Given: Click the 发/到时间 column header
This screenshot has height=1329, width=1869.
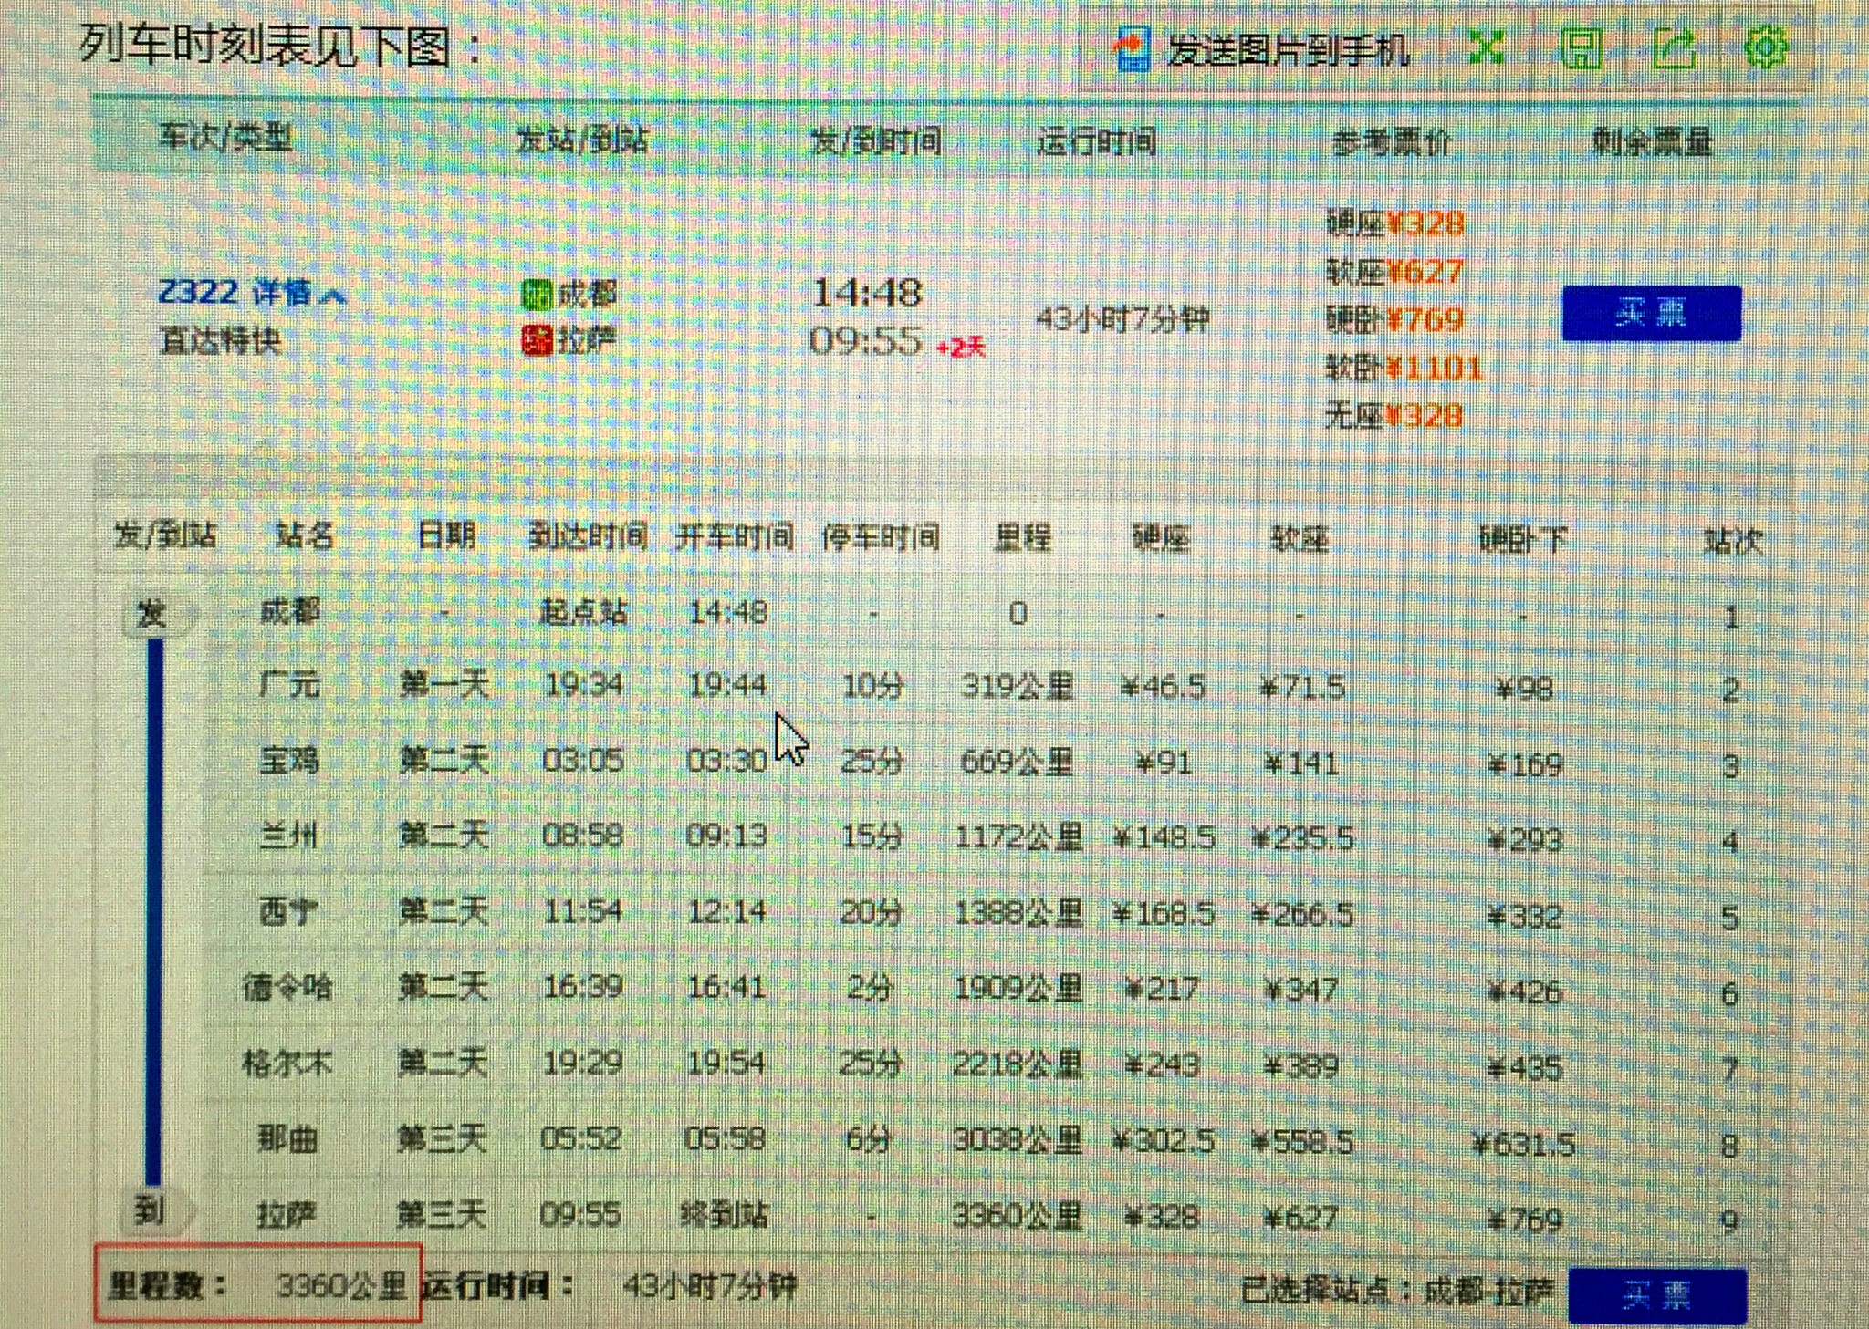Looking at the screenshot, I should coord(875,141).
